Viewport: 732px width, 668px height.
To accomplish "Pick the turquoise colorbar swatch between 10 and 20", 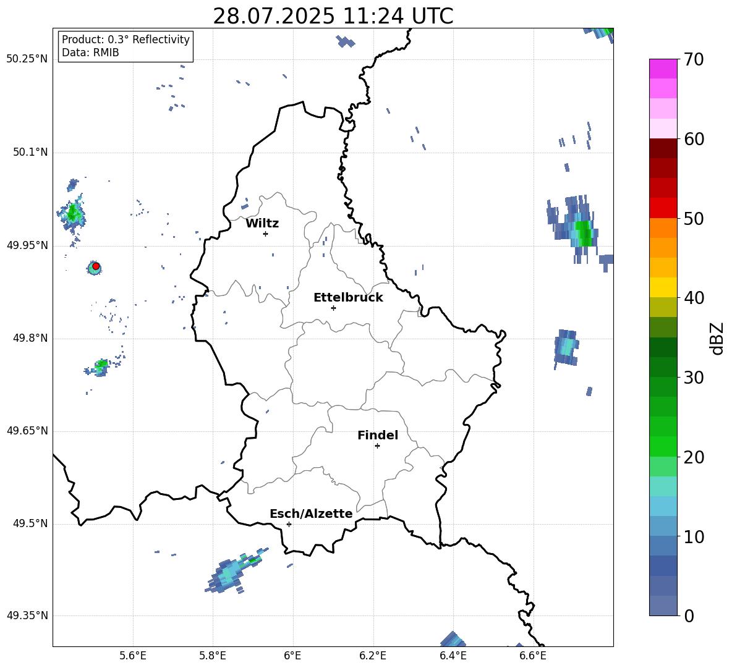I will click(663, 486).
